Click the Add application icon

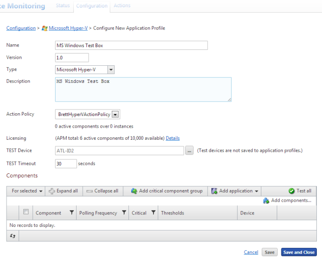point(214,191)
